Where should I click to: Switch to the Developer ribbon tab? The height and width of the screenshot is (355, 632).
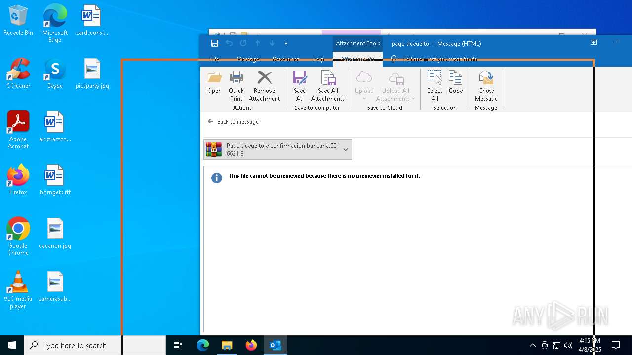point(285,59)
